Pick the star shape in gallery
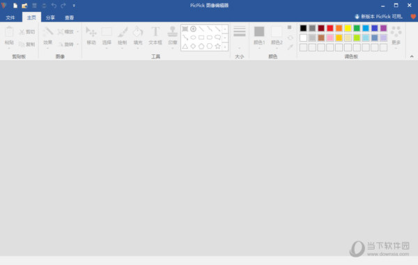This screenshot has width=418, height=265. coord(218,47)
